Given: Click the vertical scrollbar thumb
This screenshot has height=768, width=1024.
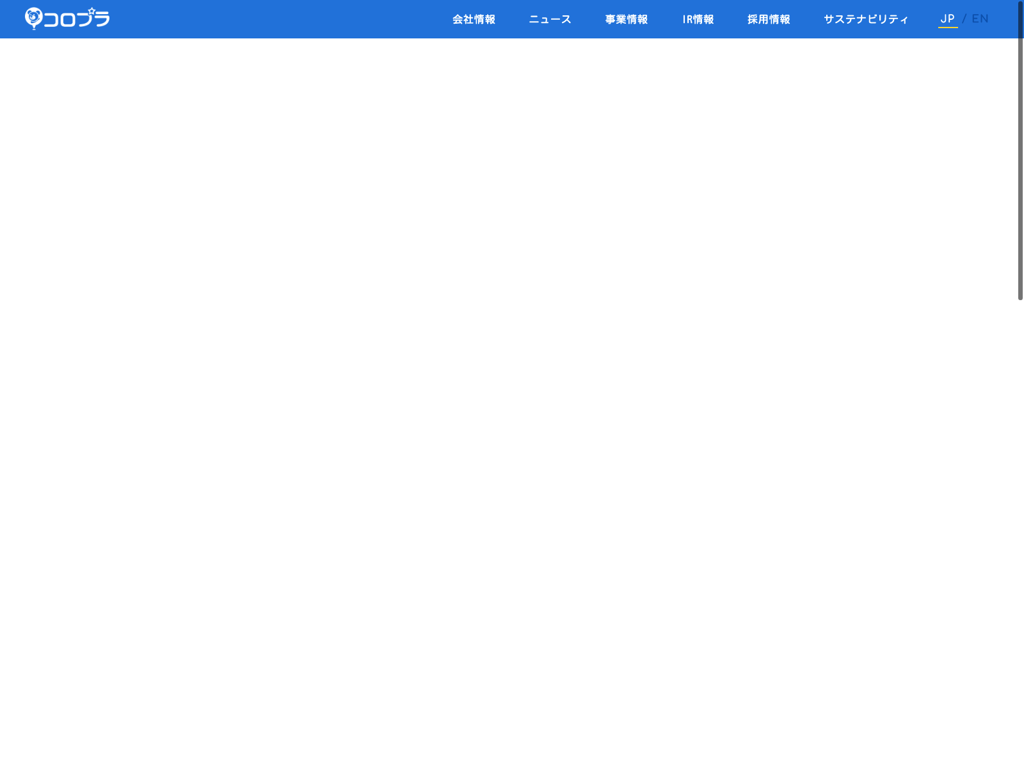Looking at the screenshot, I should click(1020, 150).
